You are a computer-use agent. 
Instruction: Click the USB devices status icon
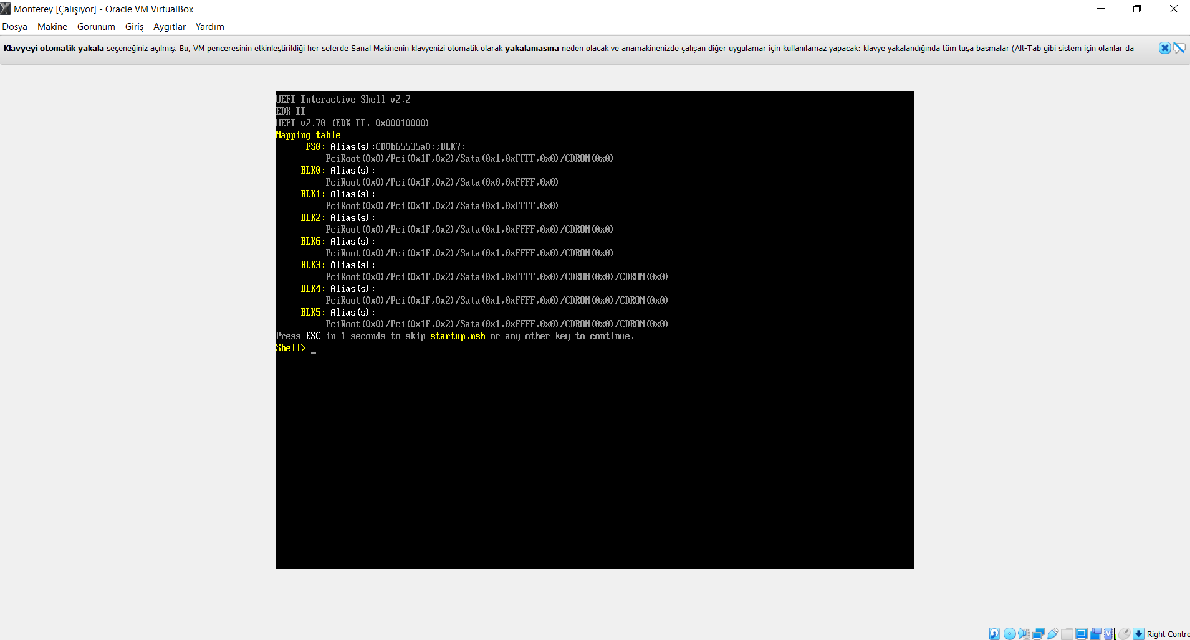(x=1053, y=634)
